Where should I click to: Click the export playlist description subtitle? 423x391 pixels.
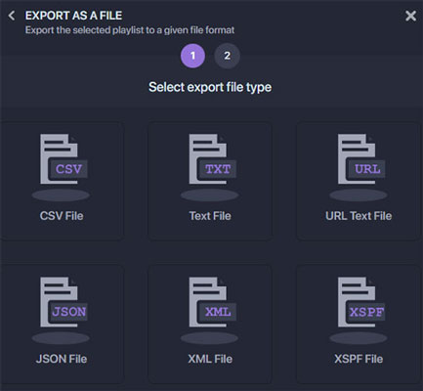(x=130, y=30)
